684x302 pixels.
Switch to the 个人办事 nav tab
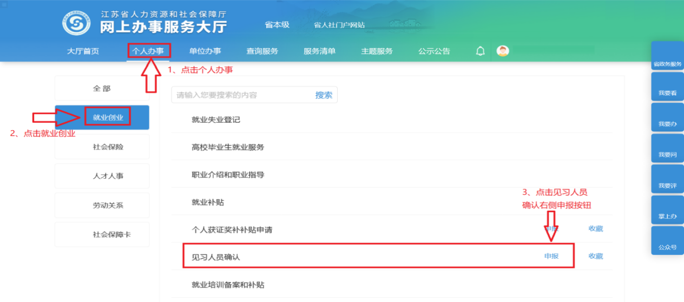(148, 51)
